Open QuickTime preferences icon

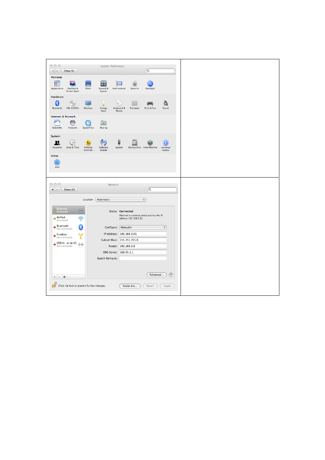click(x=88, y=123)
